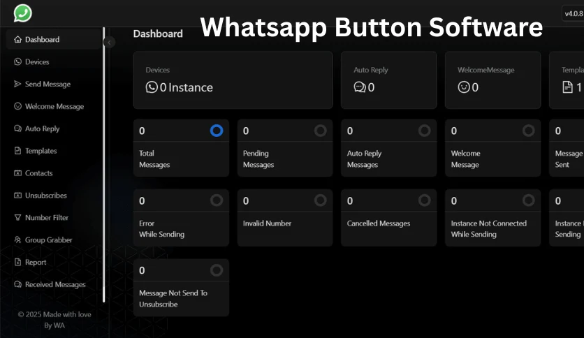Click the Report file icon in sidebar
The width and height of the screenshot is (584, 338).
tap(18, 263)
